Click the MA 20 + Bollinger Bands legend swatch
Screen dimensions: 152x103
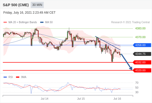pos(5,22)
